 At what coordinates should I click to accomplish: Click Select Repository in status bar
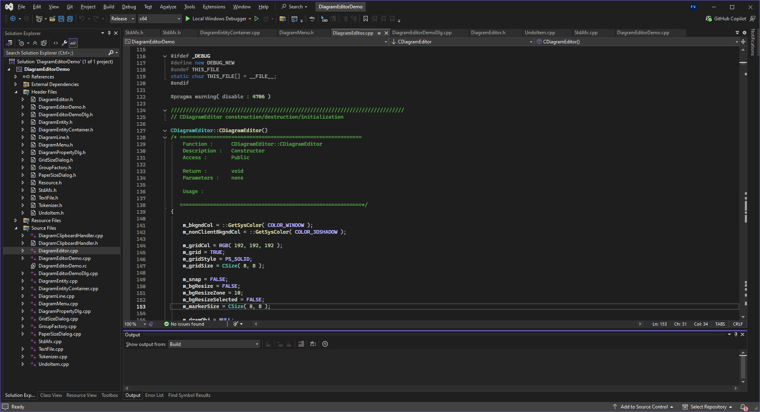coord(707,407)
